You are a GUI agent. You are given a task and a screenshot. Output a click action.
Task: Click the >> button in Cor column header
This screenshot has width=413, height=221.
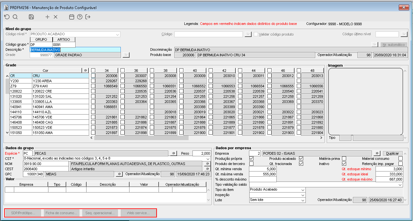click(85, 70)
